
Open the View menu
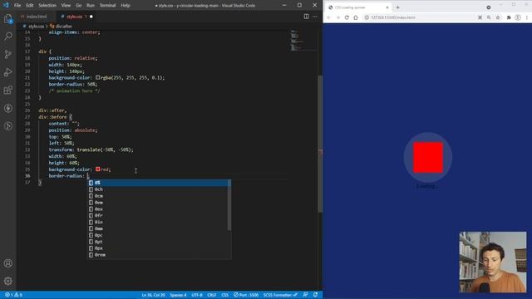coord(66,6)
